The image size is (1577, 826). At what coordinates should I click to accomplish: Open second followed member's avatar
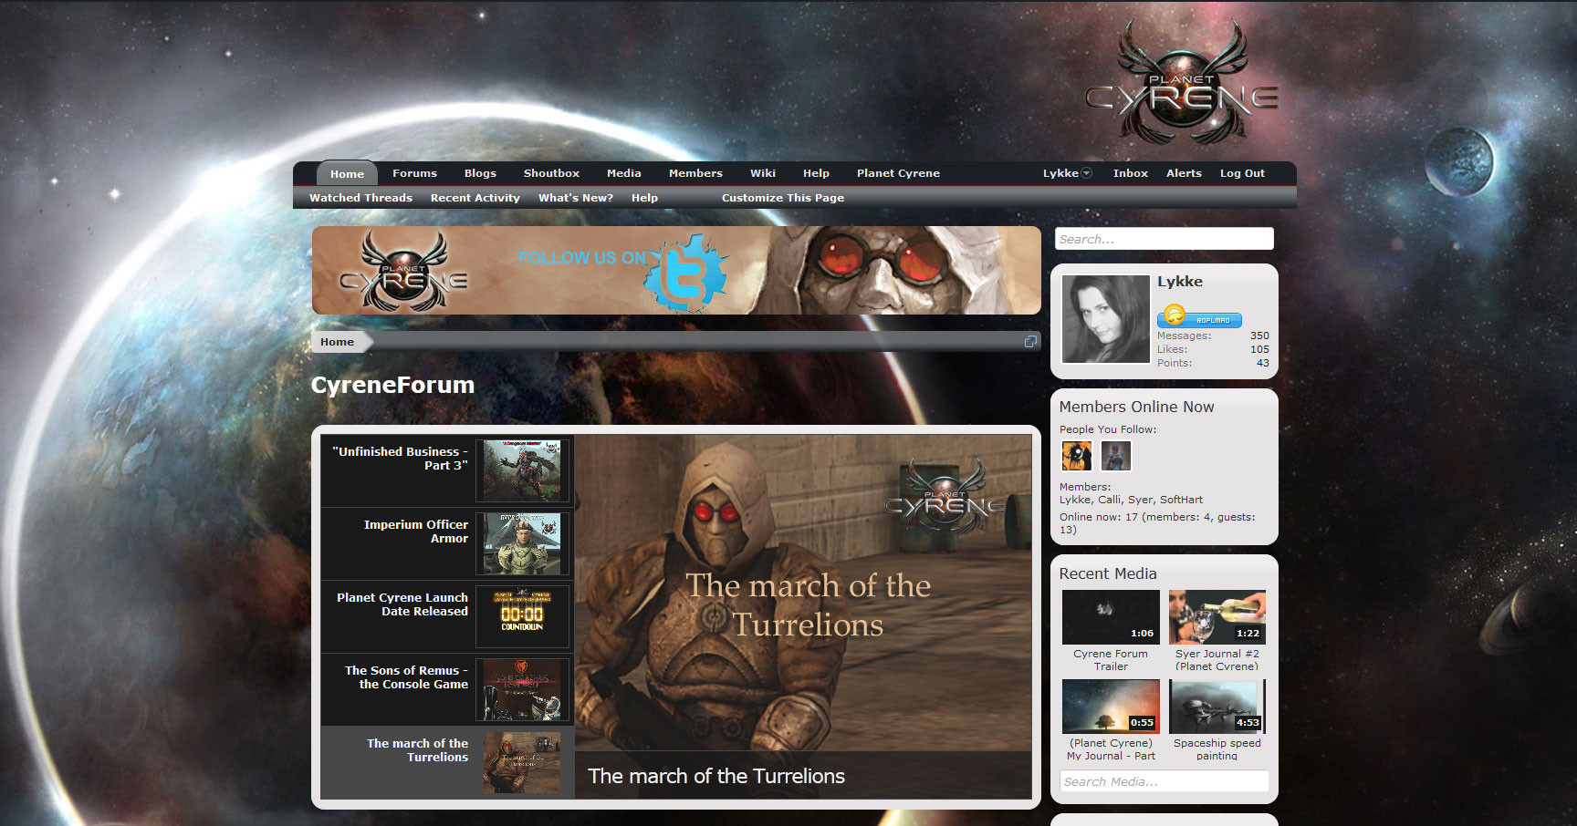[1116, 455]
